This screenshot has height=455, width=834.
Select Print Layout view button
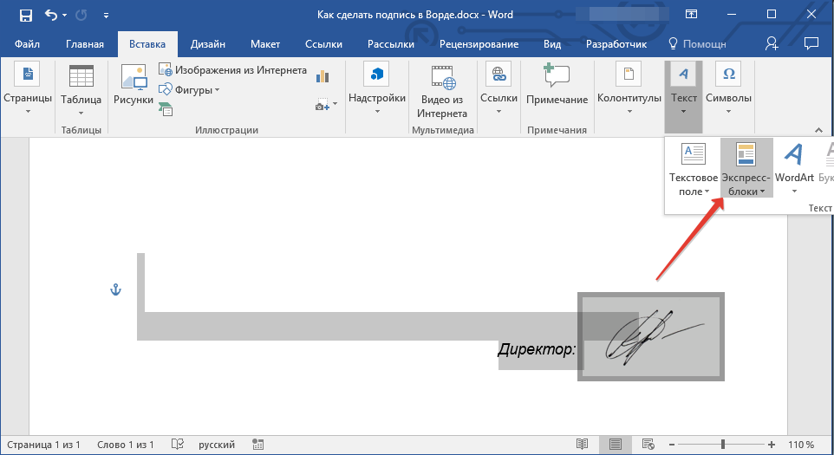pyautogui.click(x=615, y=445)
